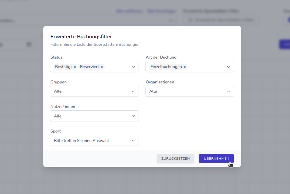Viewport: 290px width, 194px height.
Task: Remove the Bestätigt status tag
Action: tap(75, 67)
